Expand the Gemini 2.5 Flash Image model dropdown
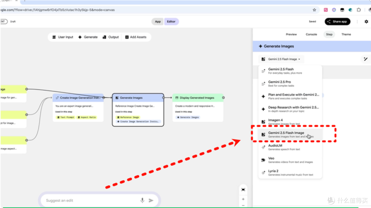 tap(281, 59)
